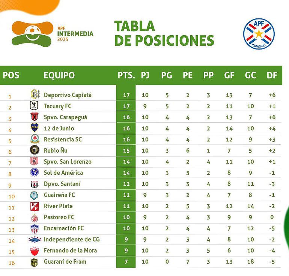The height and width of the screenshot is (276, 289).
Task: Select the EQUIPO column header
Action: coord(59,75)
